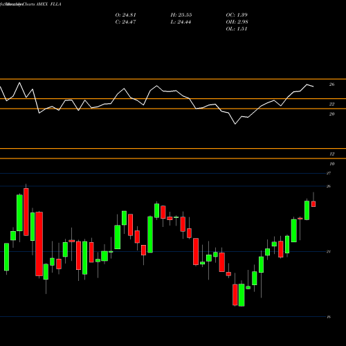Click the indicator axis label 12
The width and height of the screenshot is (346, 346).
pyautogui.click(x=331, y=154)
